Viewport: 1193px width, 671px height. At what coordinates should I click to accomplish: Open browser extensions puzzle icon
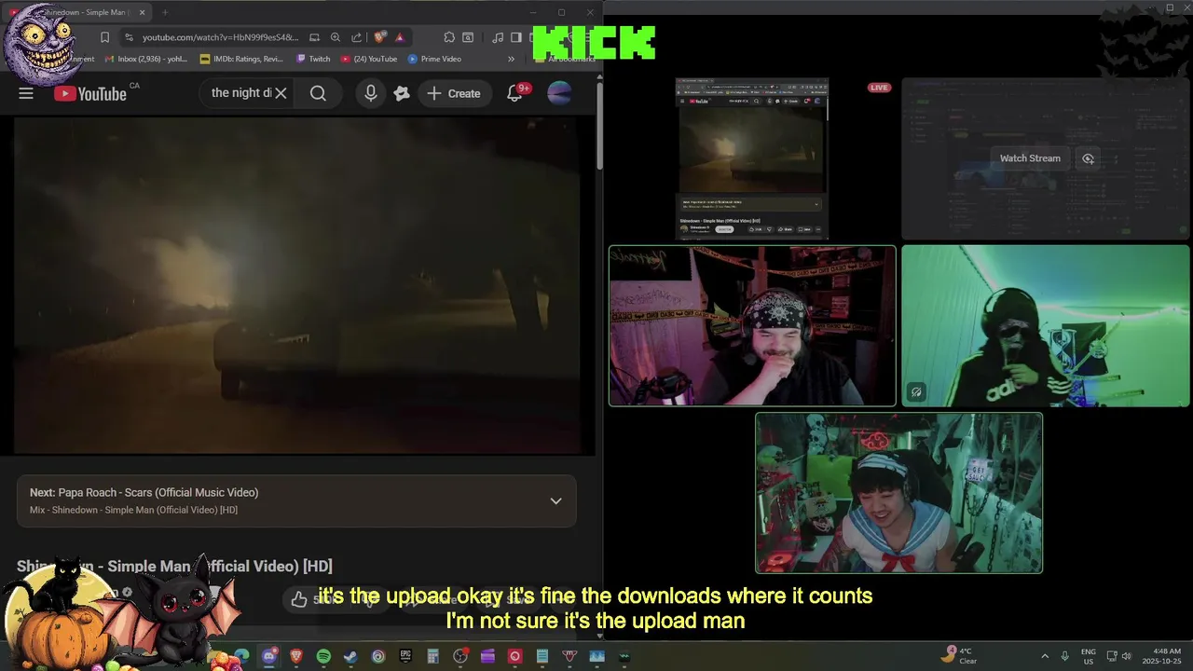click(x=449, y=37)
